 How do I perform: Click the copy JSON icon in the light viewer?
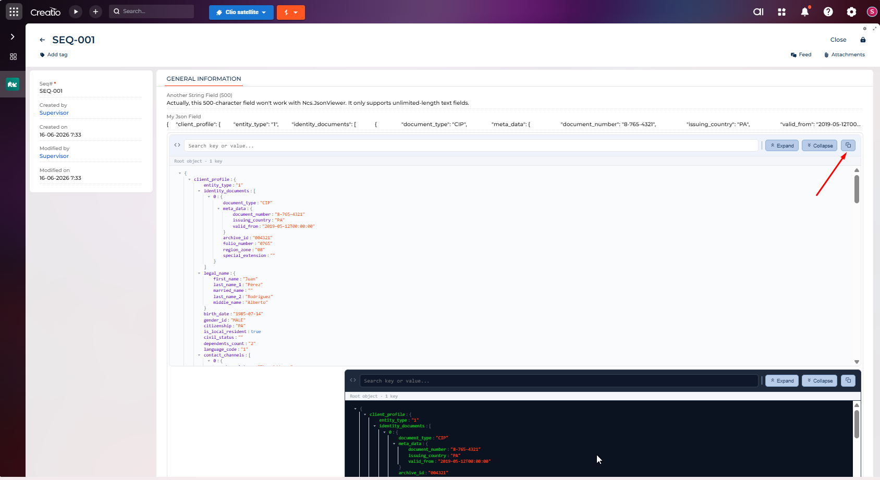(848, 145)
